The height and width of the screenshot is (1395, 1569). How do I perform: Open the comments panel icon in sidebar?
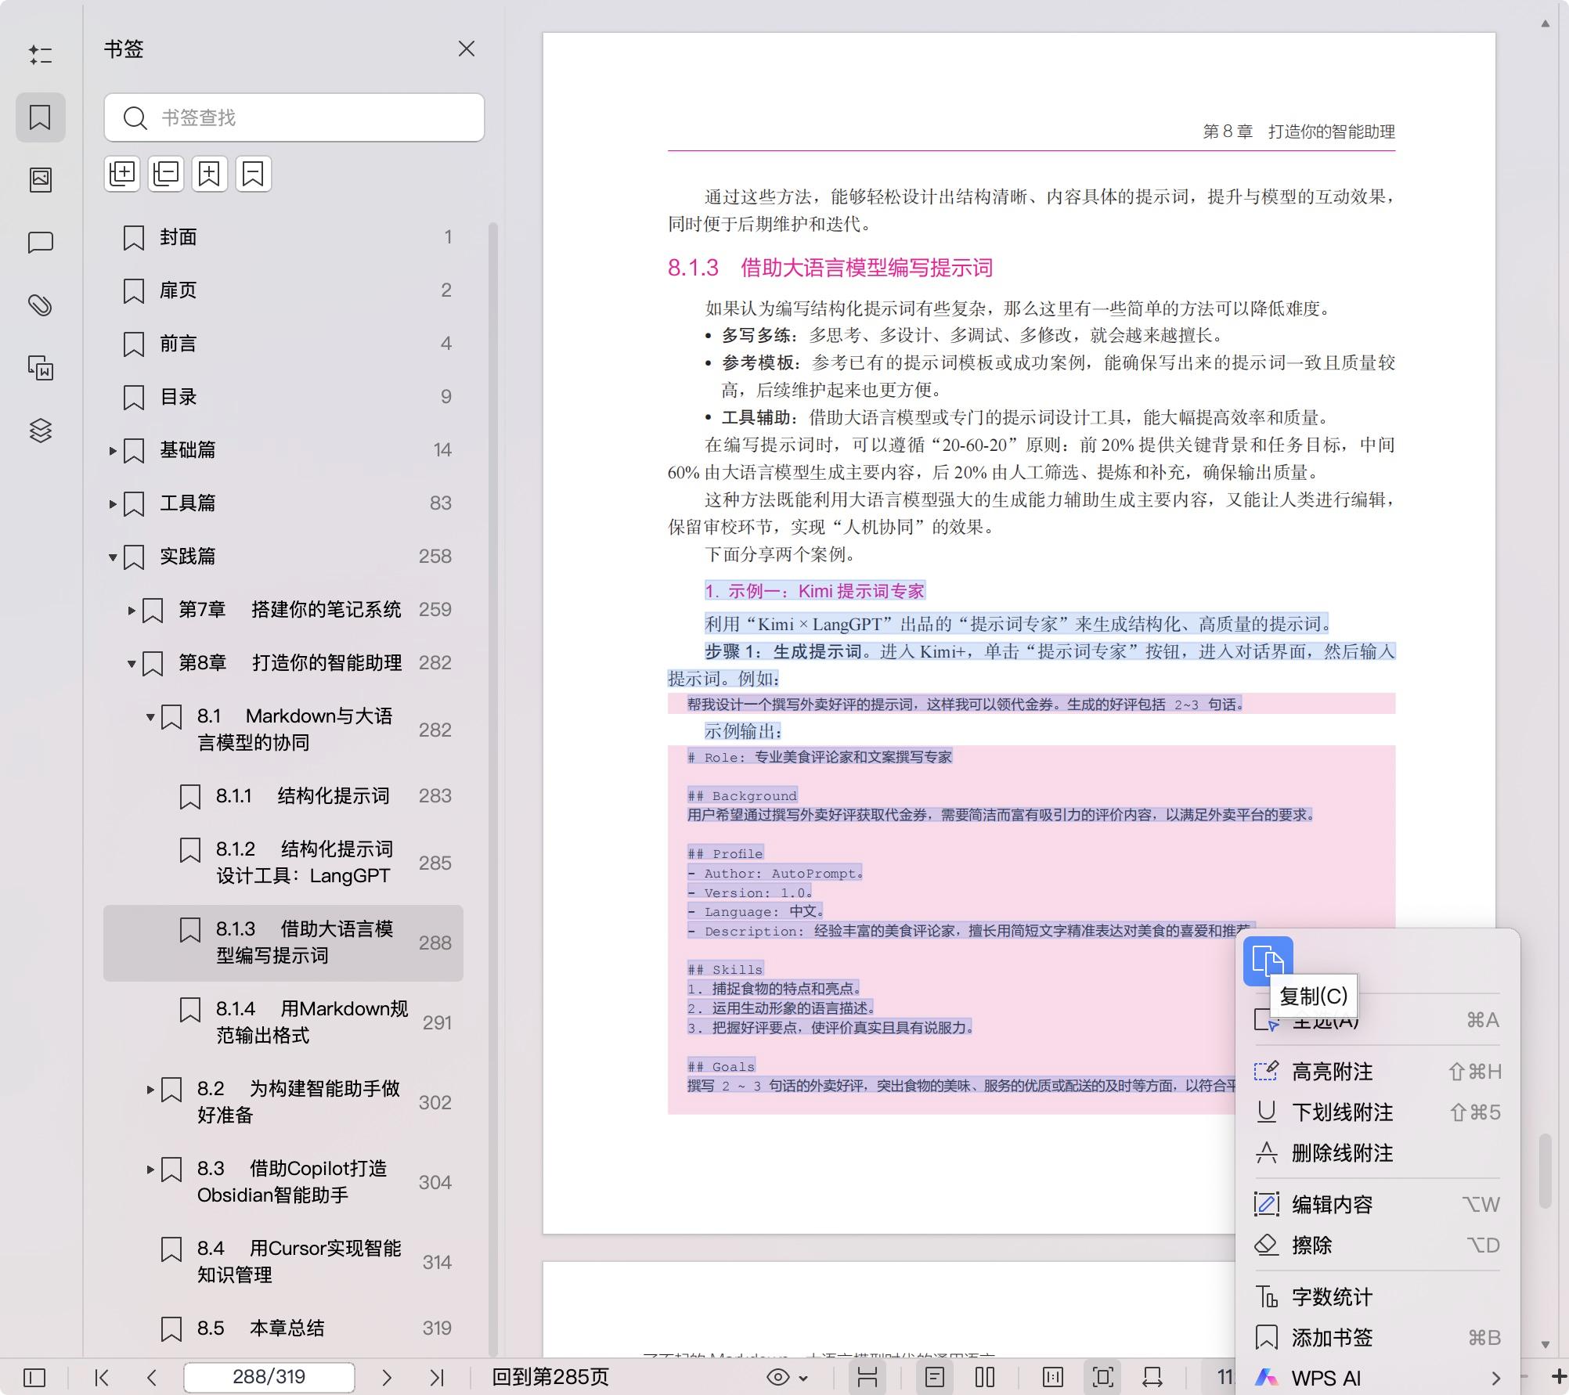click(41, 243)
